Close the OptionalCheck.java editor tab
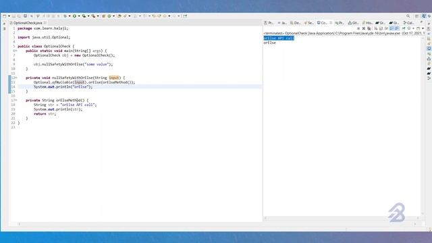This screenshot has height=243, width=432. coord(45,23)
